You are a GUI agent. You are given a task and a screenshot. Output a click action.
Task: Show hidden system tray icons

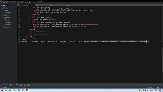click(x=138, y=90)
